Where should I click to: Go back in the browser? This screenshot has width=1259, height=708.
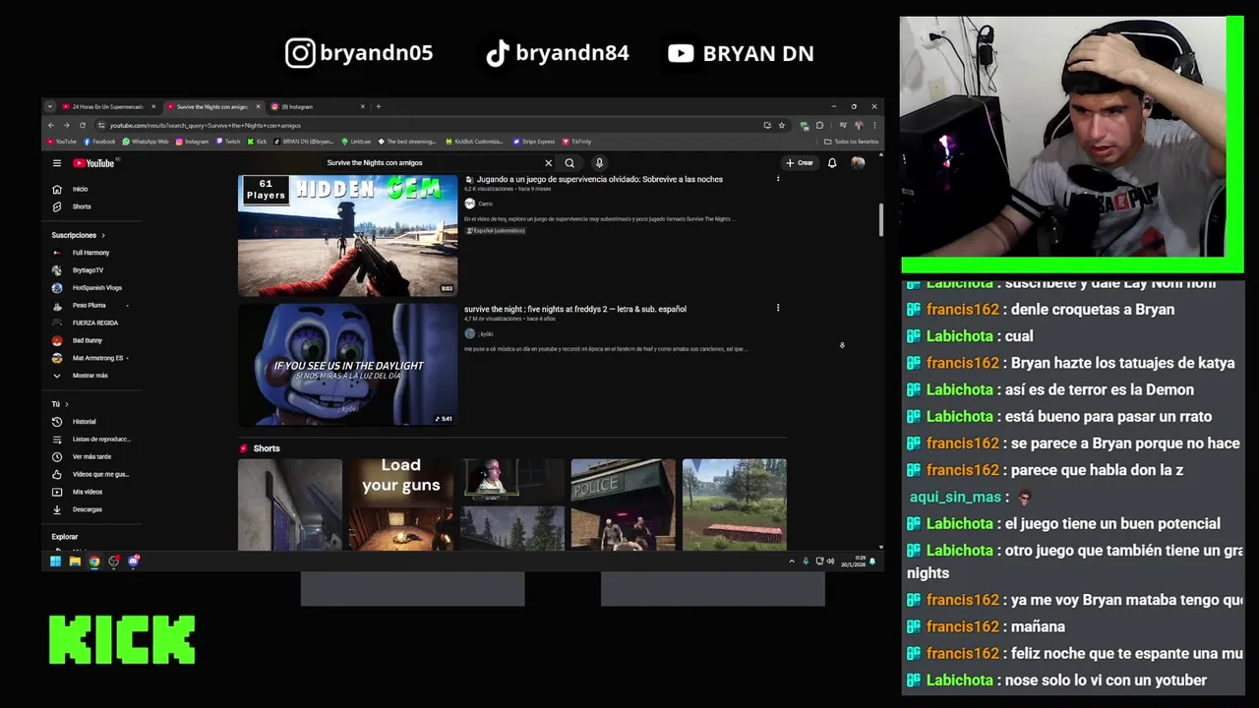(x=51, y=125)
